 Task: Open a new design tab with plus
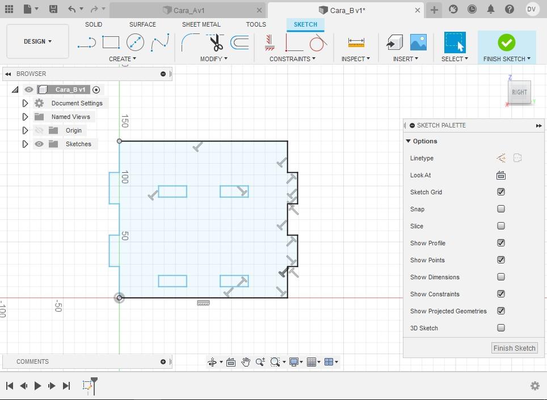[x=434, y=10]
